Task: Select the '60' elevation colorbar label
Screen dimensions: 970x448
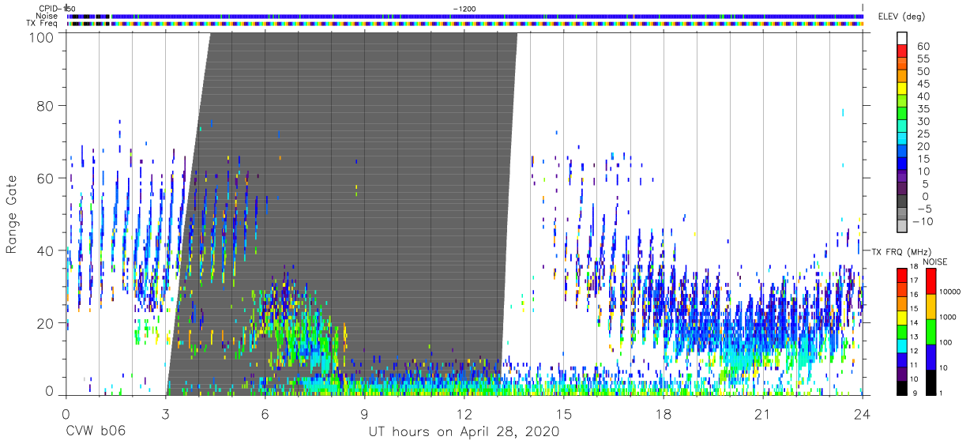Action: coord(923,47)
